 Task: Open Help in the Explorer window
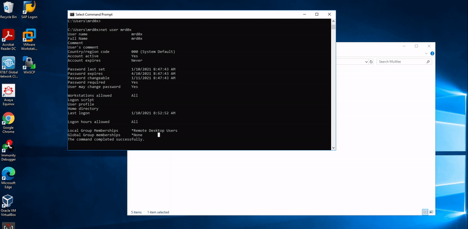coord(432,54)
